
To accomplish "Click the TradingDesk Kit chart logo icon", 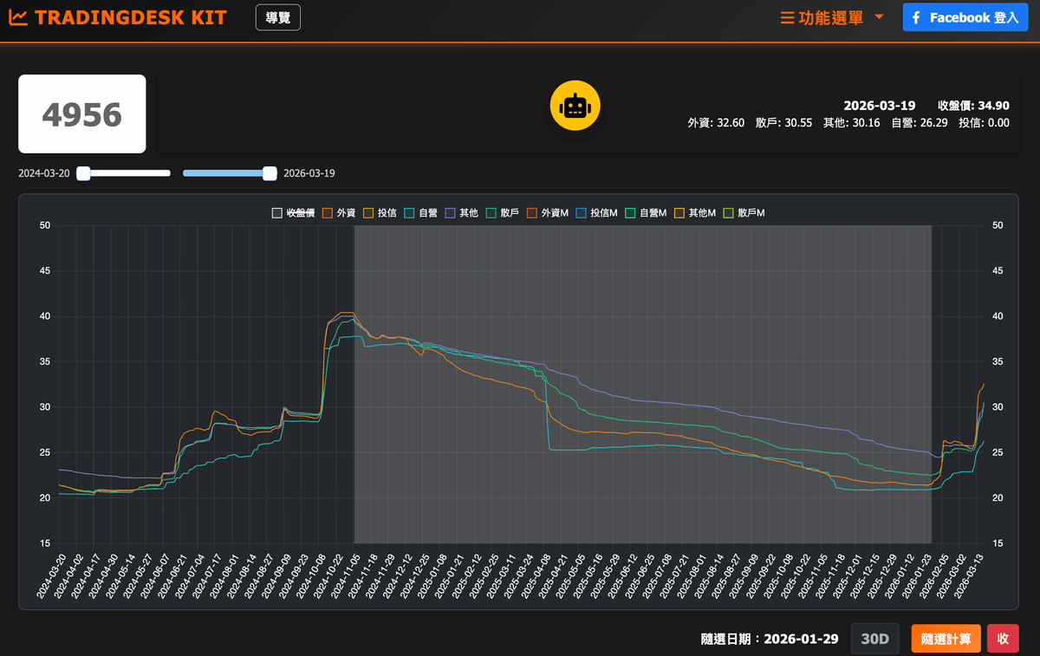I will pyautogui.click(x=17, y=17).
